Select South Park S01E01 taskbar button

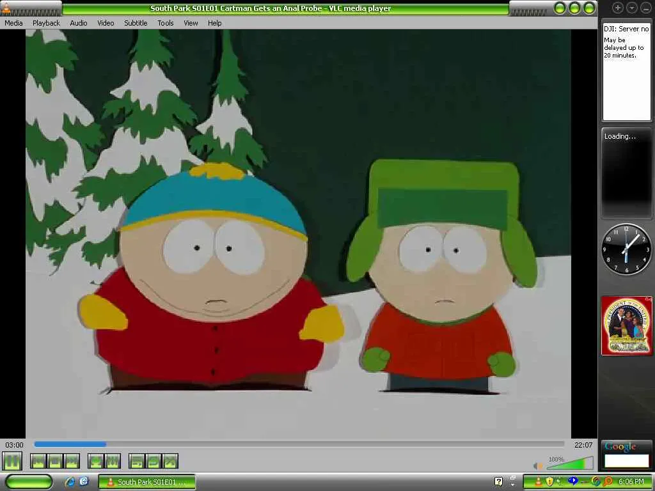click(146, 482)
